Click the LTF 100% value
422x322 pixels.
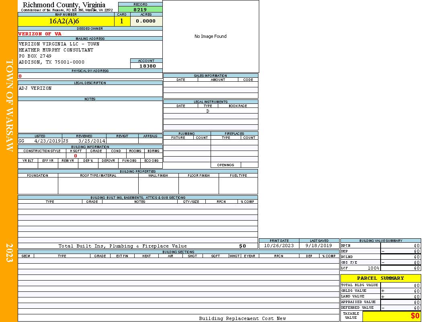[x=374, y=268]
